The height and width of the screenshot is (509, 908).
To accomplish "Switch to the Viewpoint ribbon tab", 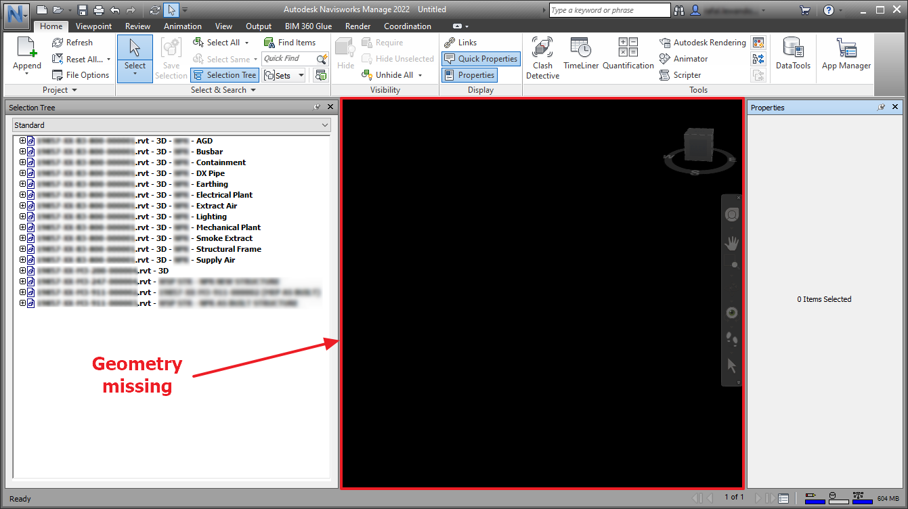I will click(x=94, y=26).
